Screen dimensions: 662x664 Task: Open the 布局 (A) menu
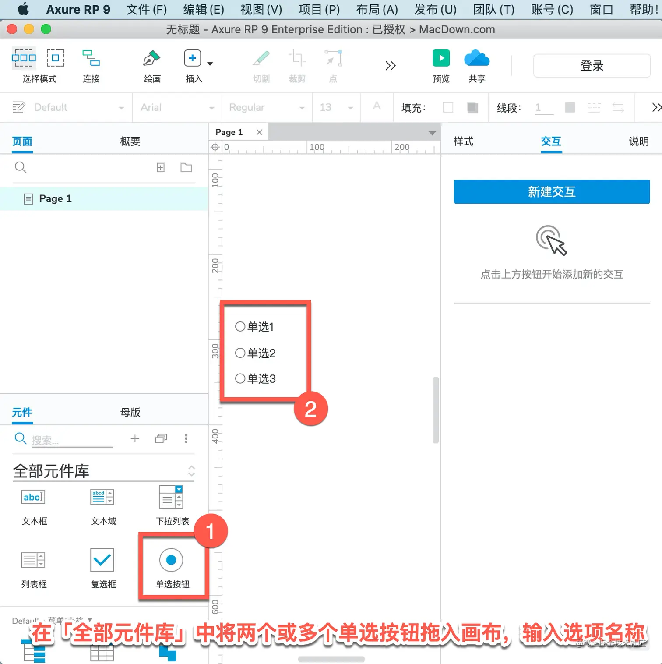click(377, 9)
